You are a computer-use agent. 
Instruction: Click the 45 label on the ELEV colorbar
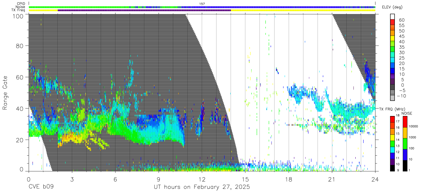[x=401, y=36]
